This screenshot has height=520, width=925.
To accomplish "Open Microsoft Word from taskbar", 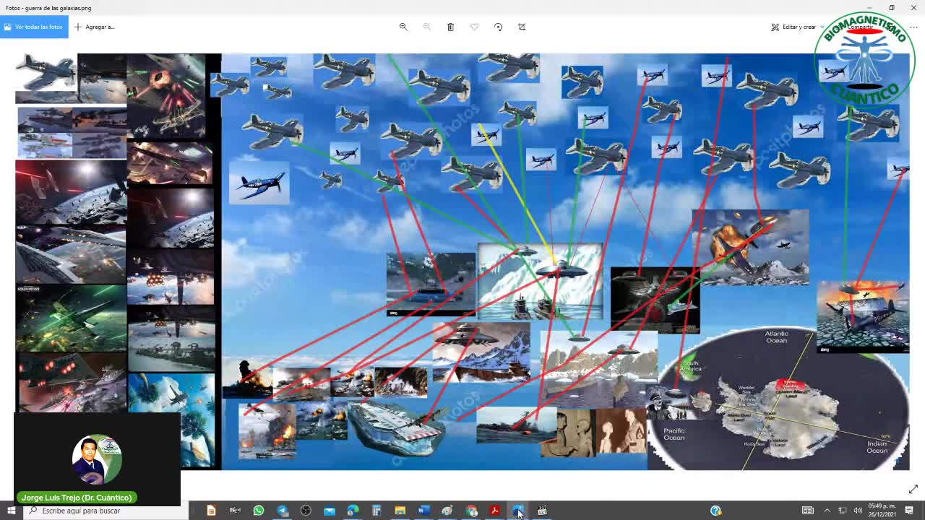I will coord(423,511).
